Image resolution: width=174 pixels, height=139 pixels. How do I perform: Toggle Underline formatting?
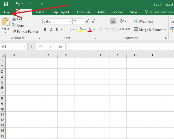pos(57,30)
